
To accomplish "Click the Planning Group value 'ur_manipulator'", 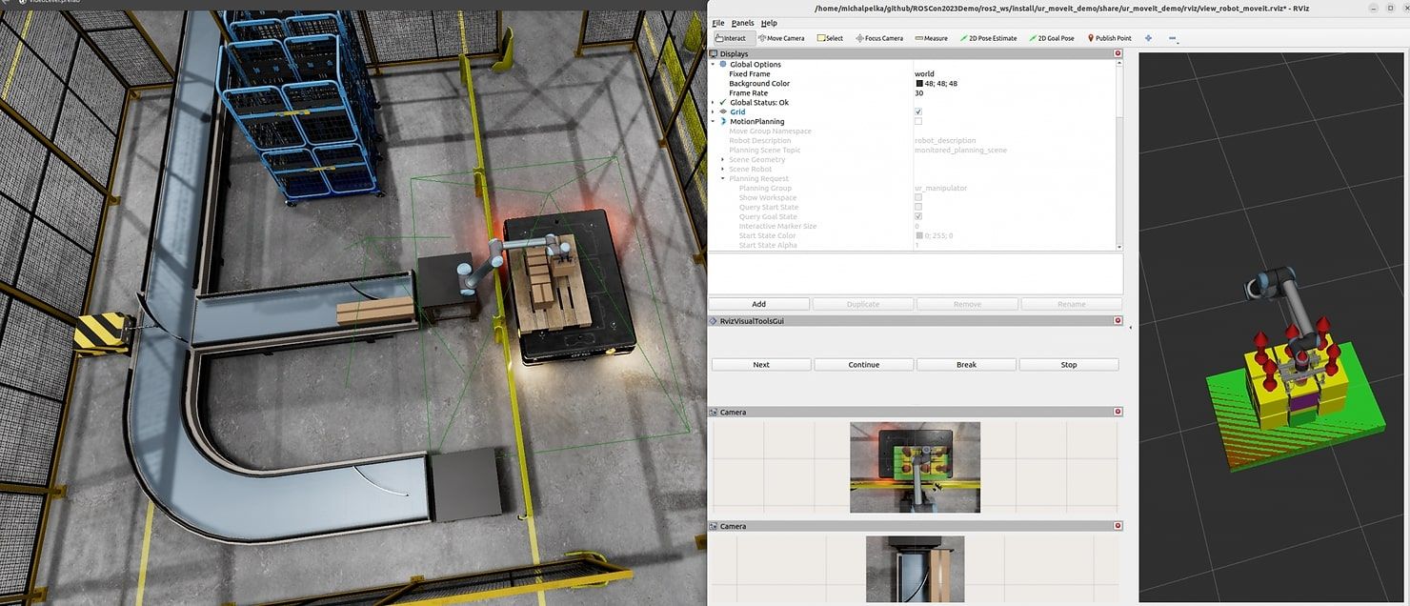I will point(940,188).
